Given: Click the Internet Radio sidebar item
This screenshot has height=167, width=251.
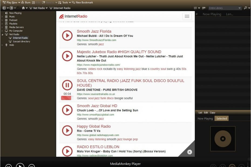Looking at the screenshot, I should [20, 38].
